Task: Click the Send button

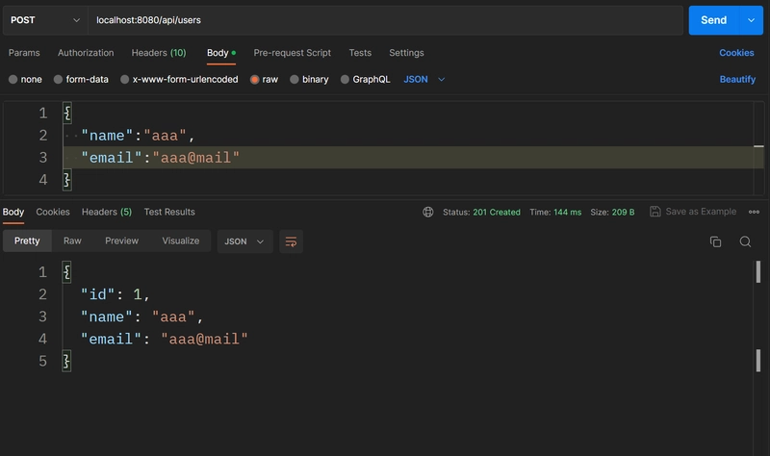Action: [713, 20]
